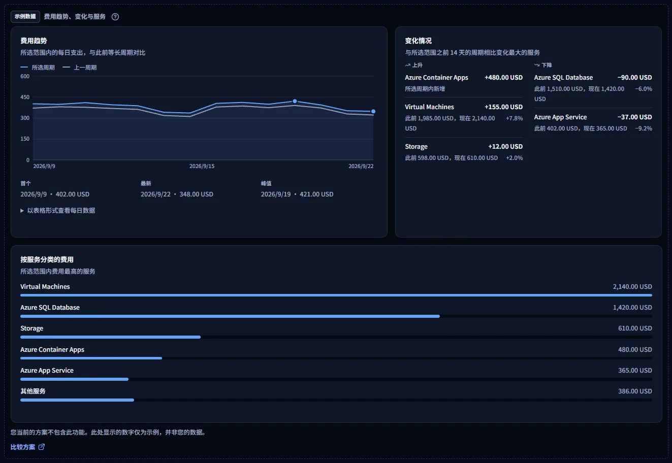Image resolution: width=672 pixels, height=463 pixels.
Task: Click the 所选范围内费用最高的服务 subtitle
Action: [x=58, y=272]
